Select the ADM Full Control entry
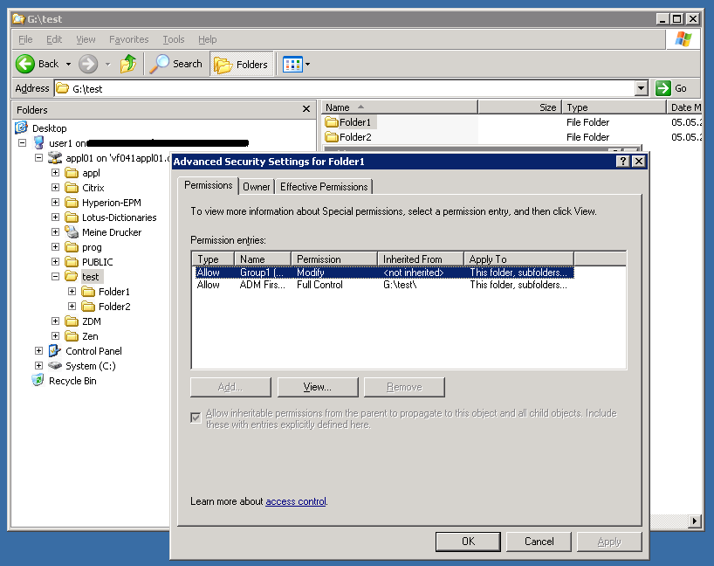The width and height of the screenshot is (714, 566). pos(384,285)
